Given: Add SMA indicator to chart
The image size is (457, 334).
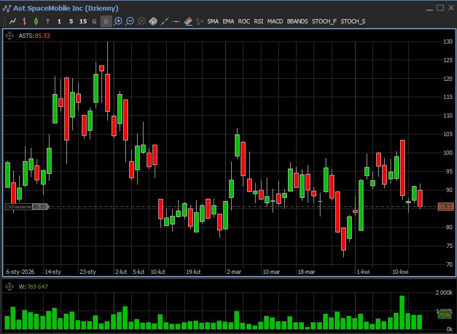Looking at the screenshot, I should [x=213, y=21].
